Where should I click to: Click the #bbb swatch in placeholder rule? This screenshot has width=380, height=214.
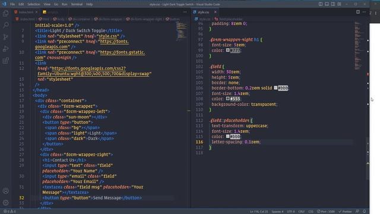click(x=227, y=136)
